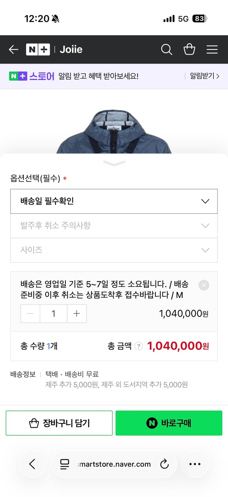Tap the address bar showing smartstore.naver.com
Image resolution: width=228 pixels, height=497 pixels.
pyautogui.click(x=114, y=464)
